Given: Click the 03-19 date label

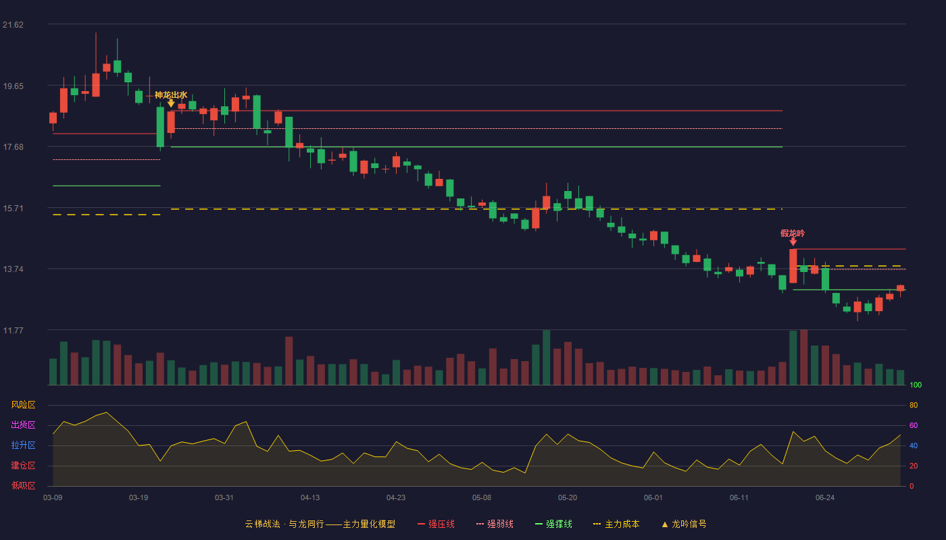Looking at the screenshot, I should [x=139, y=497].
